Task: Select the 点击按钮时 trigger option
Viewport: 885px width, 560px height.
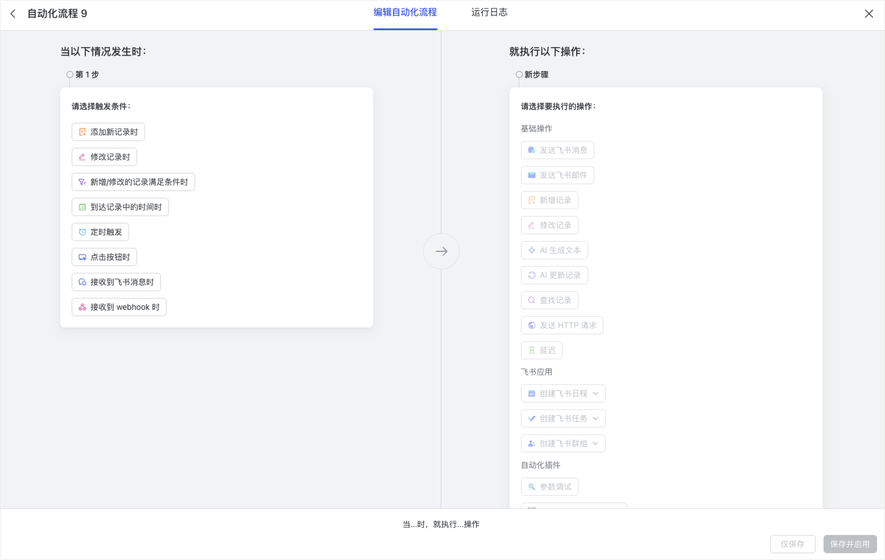Action: [x=104, y=257]
